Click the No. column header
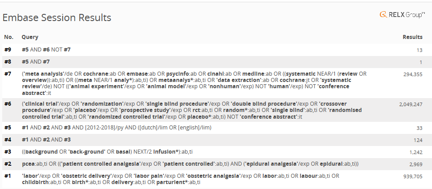Image resolution: width=432 pixels, height=189 pixels. [x=9, y=37]
